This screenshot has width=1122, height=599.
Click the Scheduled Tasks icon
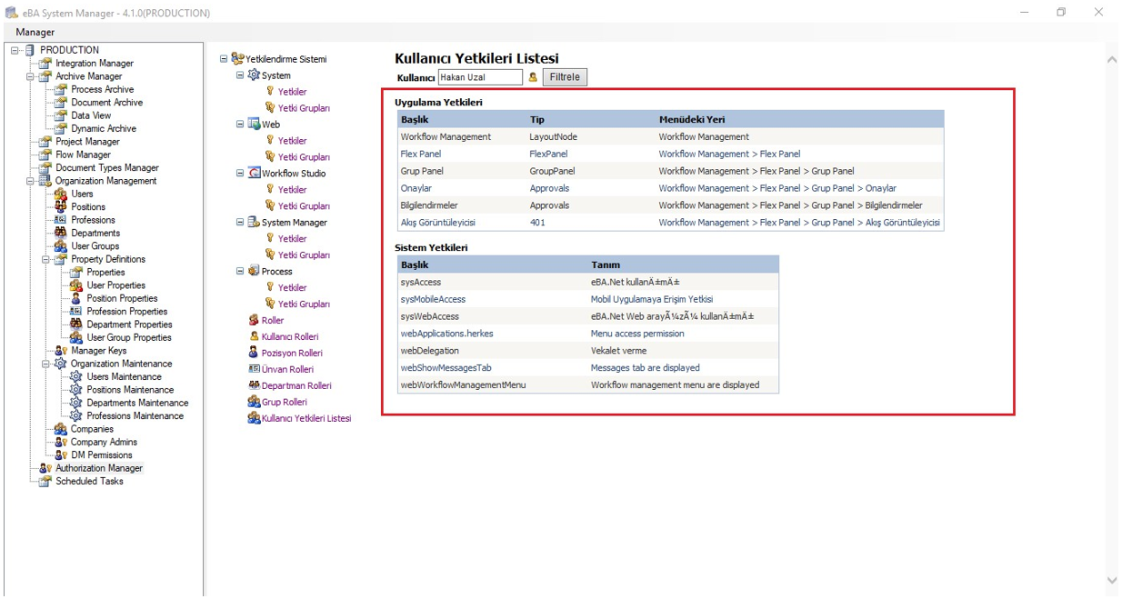point(45,482)
